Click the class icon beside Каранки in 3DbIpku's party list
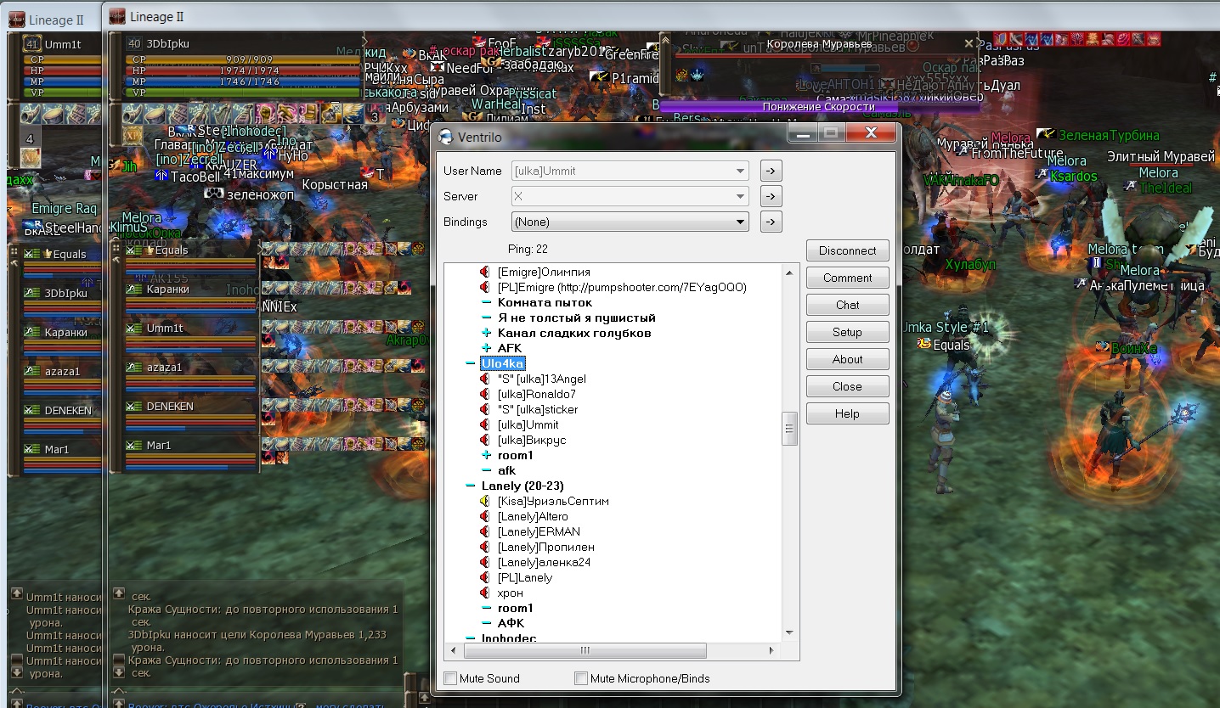The height and width of the screenshot is (708, 1220). [134, 289]
